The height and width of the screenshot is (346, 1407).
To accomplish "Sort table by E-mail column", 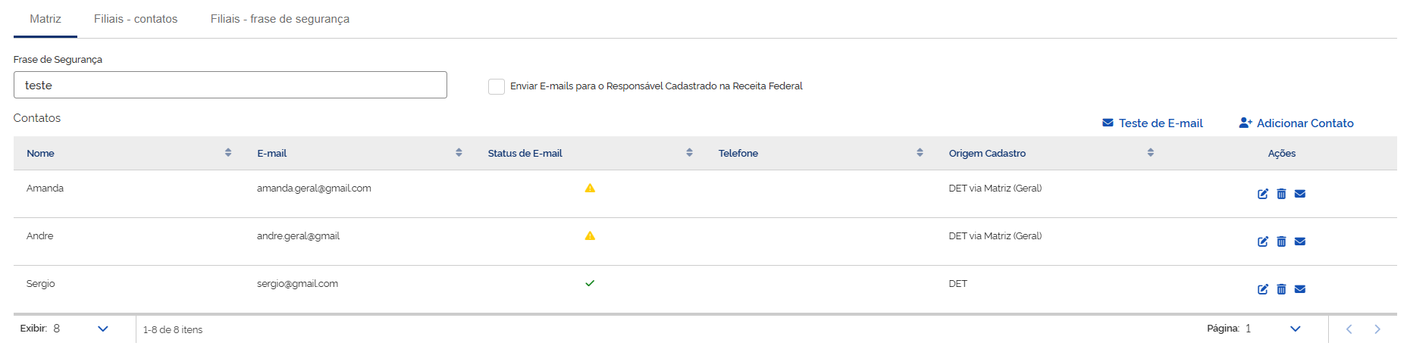I will click(459, 153).
